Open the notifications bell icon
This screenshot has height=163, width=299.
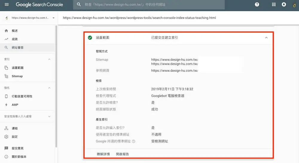pyautogui.click(x=284, y=4)
